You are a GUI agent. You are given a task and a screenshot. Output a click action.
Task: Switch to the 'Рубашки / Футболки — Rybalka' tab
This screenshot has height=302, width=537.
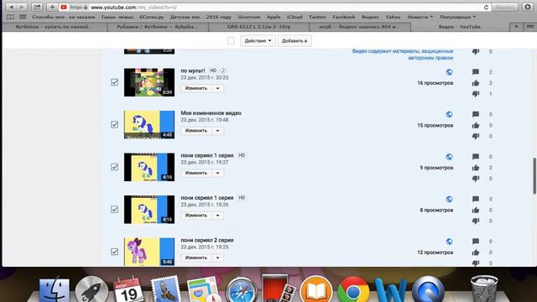[158, 27]
